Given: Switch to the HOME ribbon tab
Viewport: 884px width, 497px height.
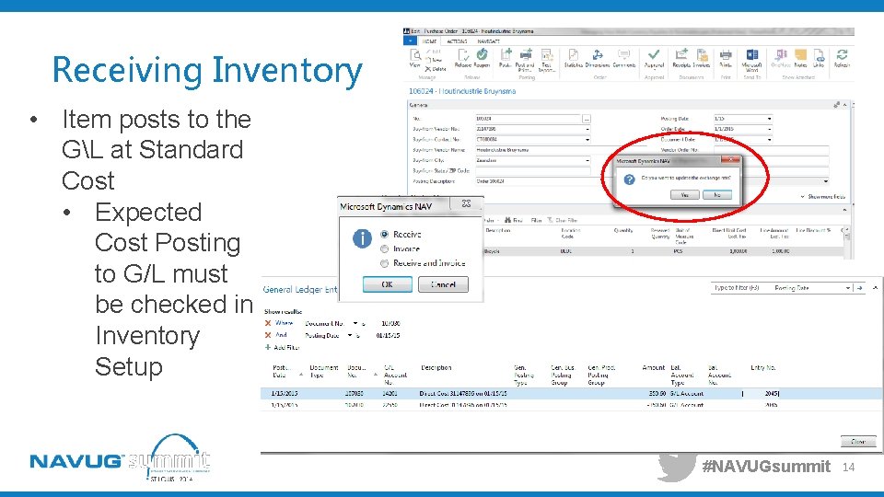Looking at the screenshot, I should coord(429,41).
